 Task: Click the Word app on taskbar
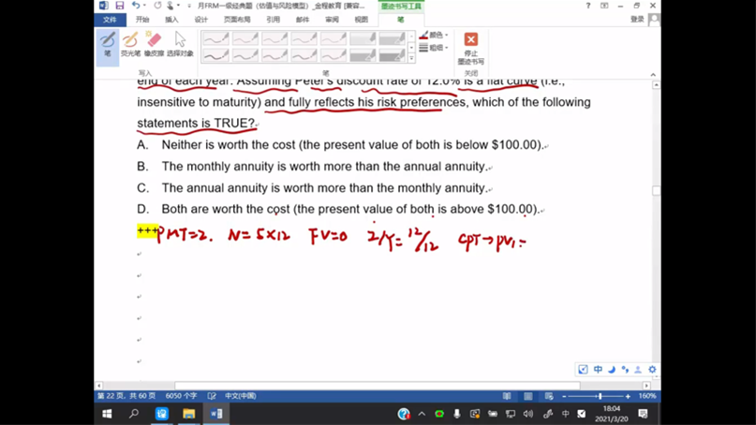216,414
